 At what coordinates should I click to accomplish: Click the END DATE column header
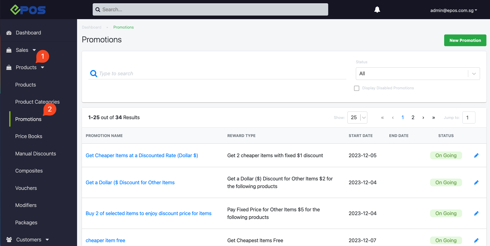[399, 136]
